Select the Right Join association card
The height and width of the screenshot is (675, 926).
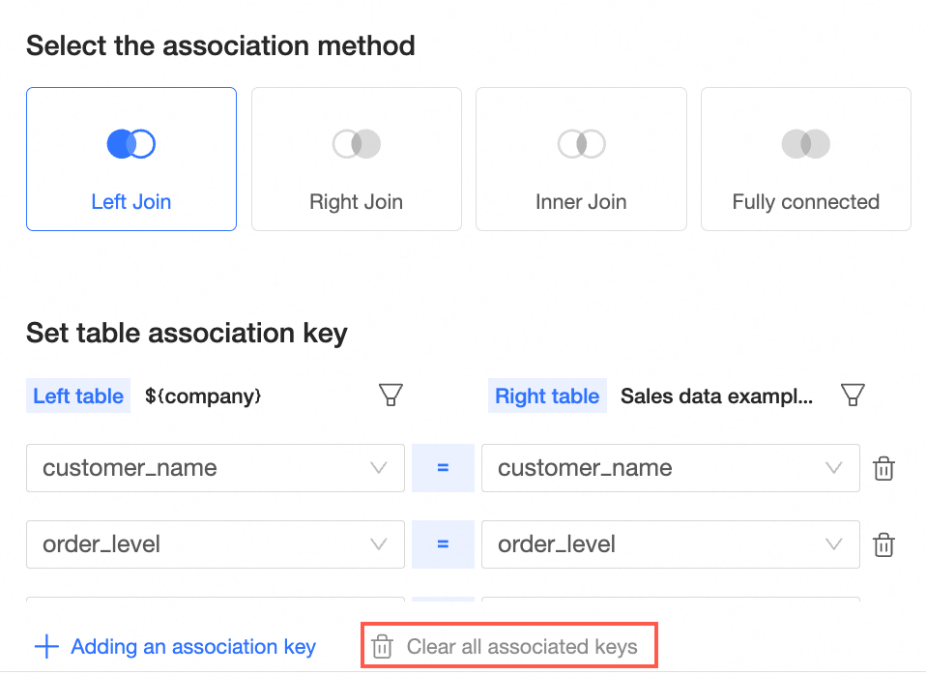click(x=356, y=160)
